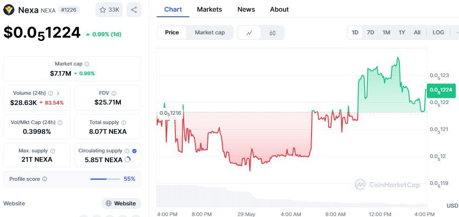
Task: Open the News tab
Action: coord(246,9)
